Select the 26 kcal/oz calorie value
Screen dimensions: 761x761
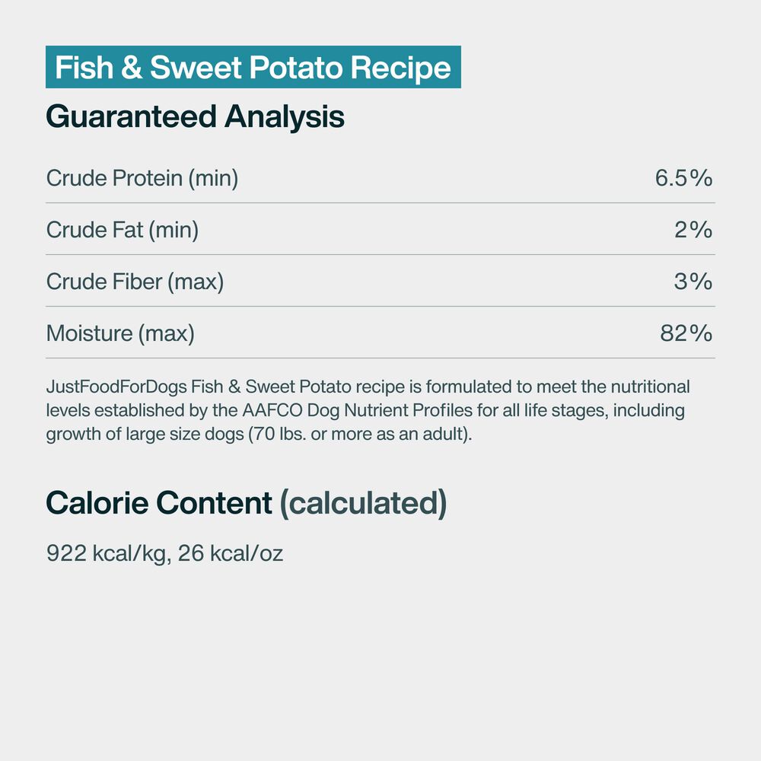click(231, 553)
